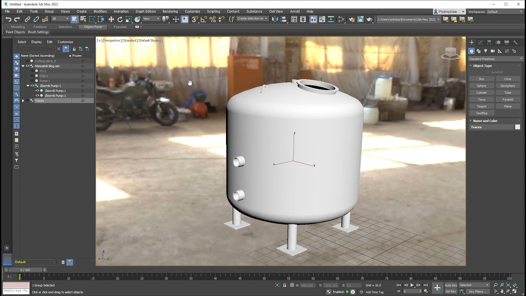Open Scene Explorer Customize menu
Image resolution: width=526 pixels, height=296 pixels.
[65, 42]
